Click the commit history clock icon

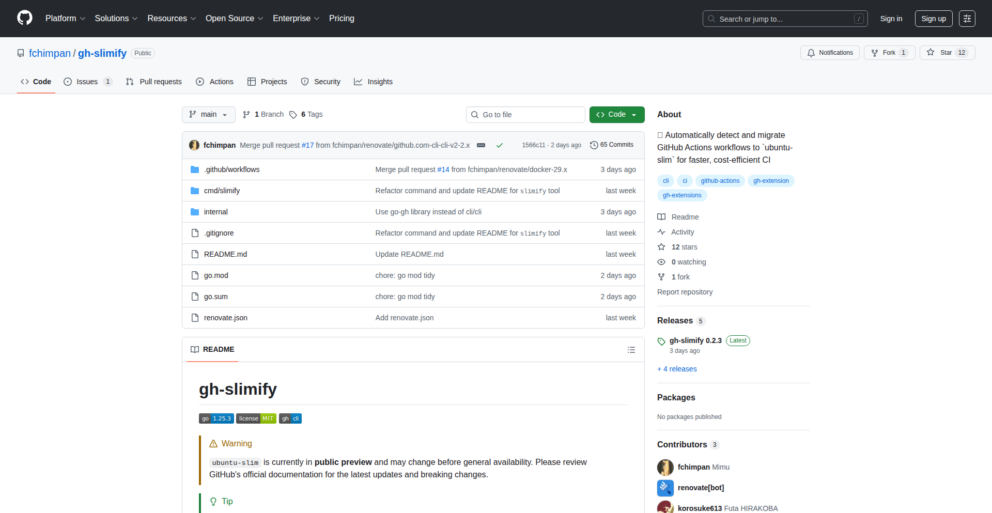593,145
